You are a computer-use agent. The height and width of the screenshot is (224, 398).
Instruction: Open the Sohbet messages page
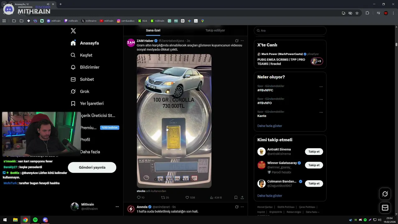82,79
